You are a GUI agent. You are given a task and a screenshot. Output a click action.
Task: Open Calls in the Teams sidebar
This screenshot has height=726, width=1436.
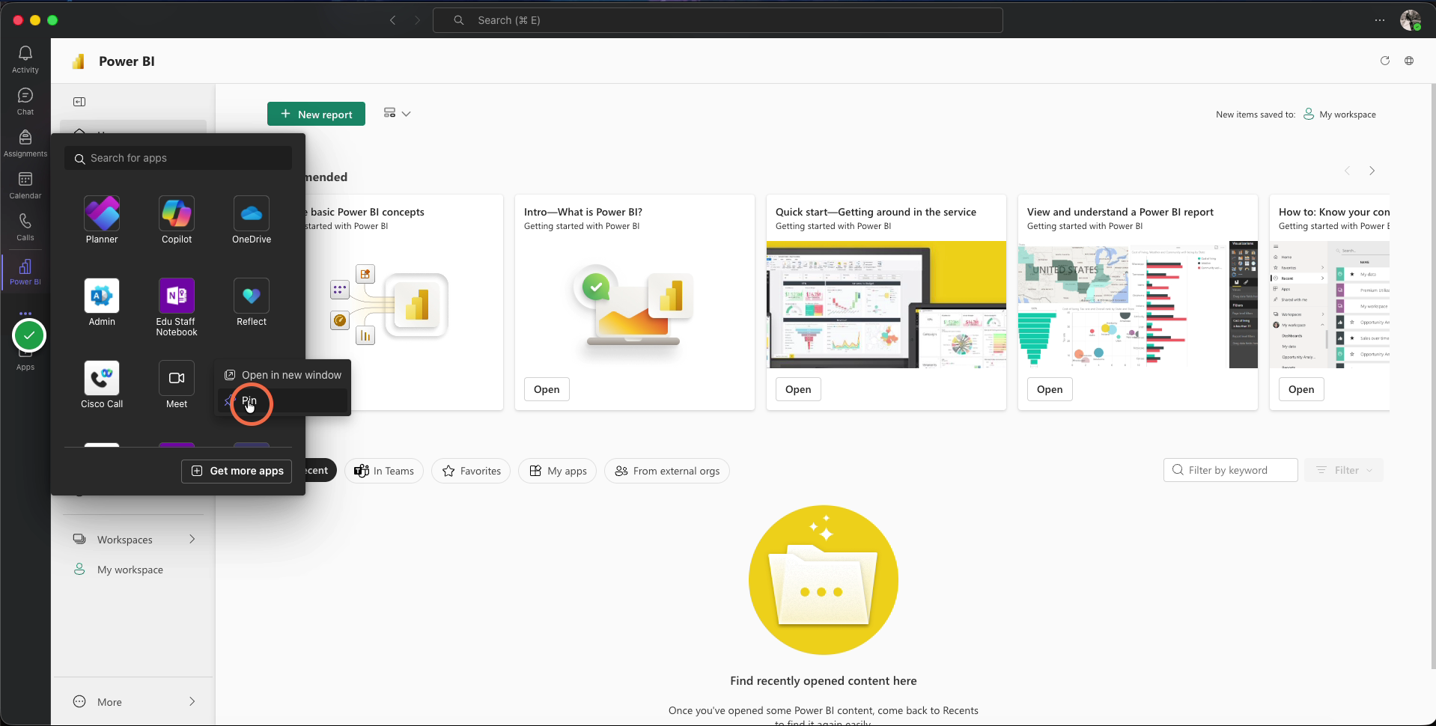(x=25, y=227)
